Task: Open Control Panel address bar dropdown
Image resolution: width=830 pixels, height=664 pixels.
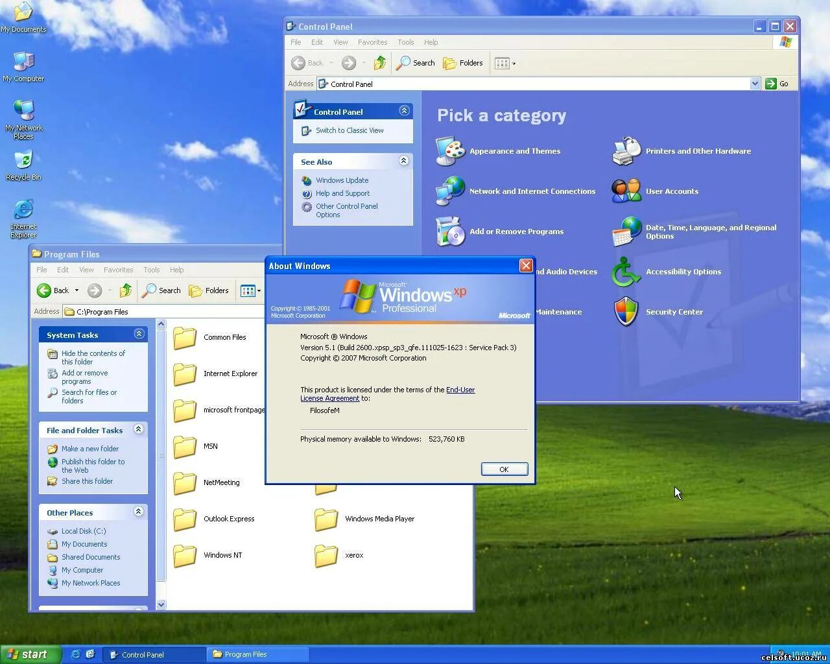Action: [x=755, y=84]
